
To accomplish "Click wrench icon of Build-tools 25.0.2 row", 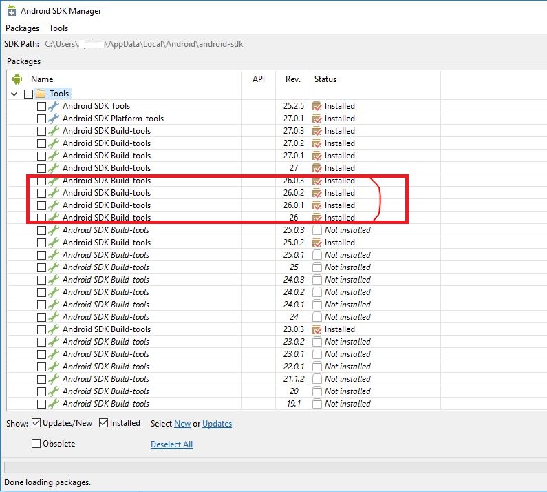I will 54,243.
